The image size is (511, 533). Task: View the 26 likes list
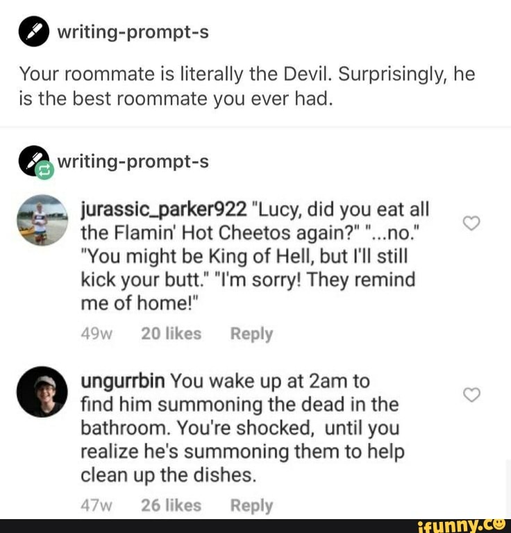tap(171, 506)
